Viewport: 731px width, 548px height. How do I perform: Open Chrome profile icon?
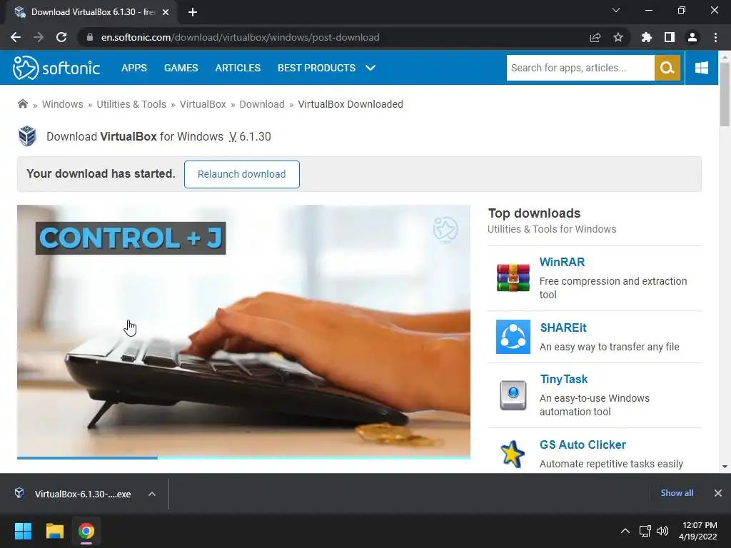click(692, 37)
